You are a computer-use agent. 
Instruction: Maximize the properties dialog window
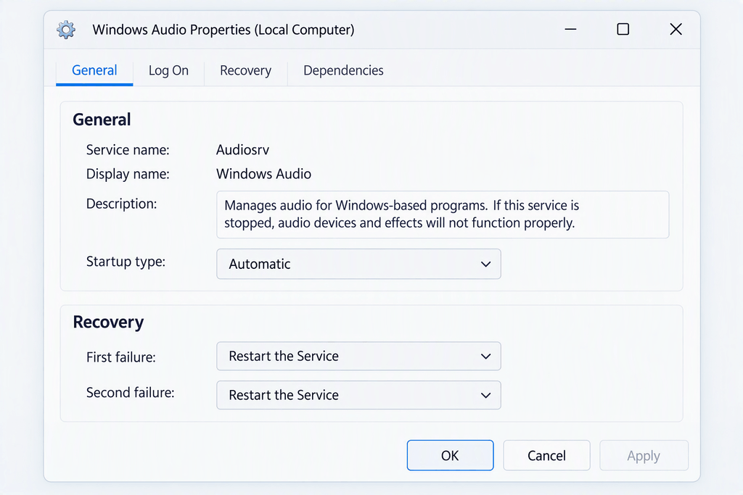(623, 29)
